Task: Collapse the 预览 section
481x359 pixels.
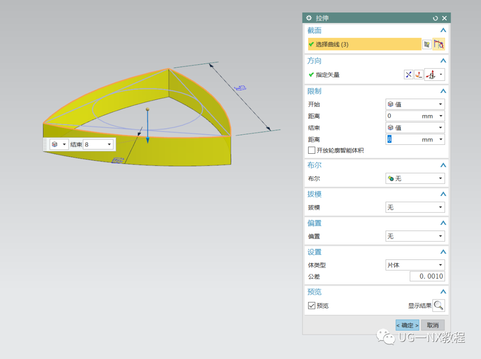Action: pyautogui.click(x=443, y=291)
